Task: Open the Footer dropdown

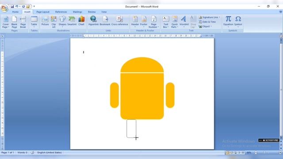Action: 144,22
